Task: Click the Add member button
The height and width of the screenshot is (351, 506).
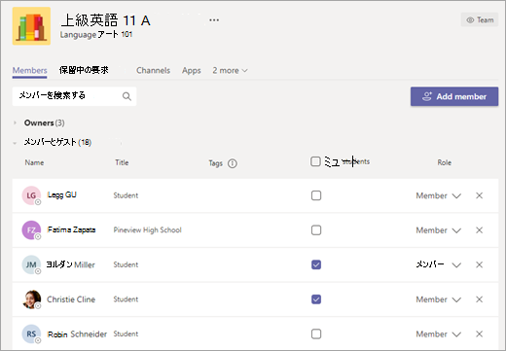Action: (x=454, y=96)
